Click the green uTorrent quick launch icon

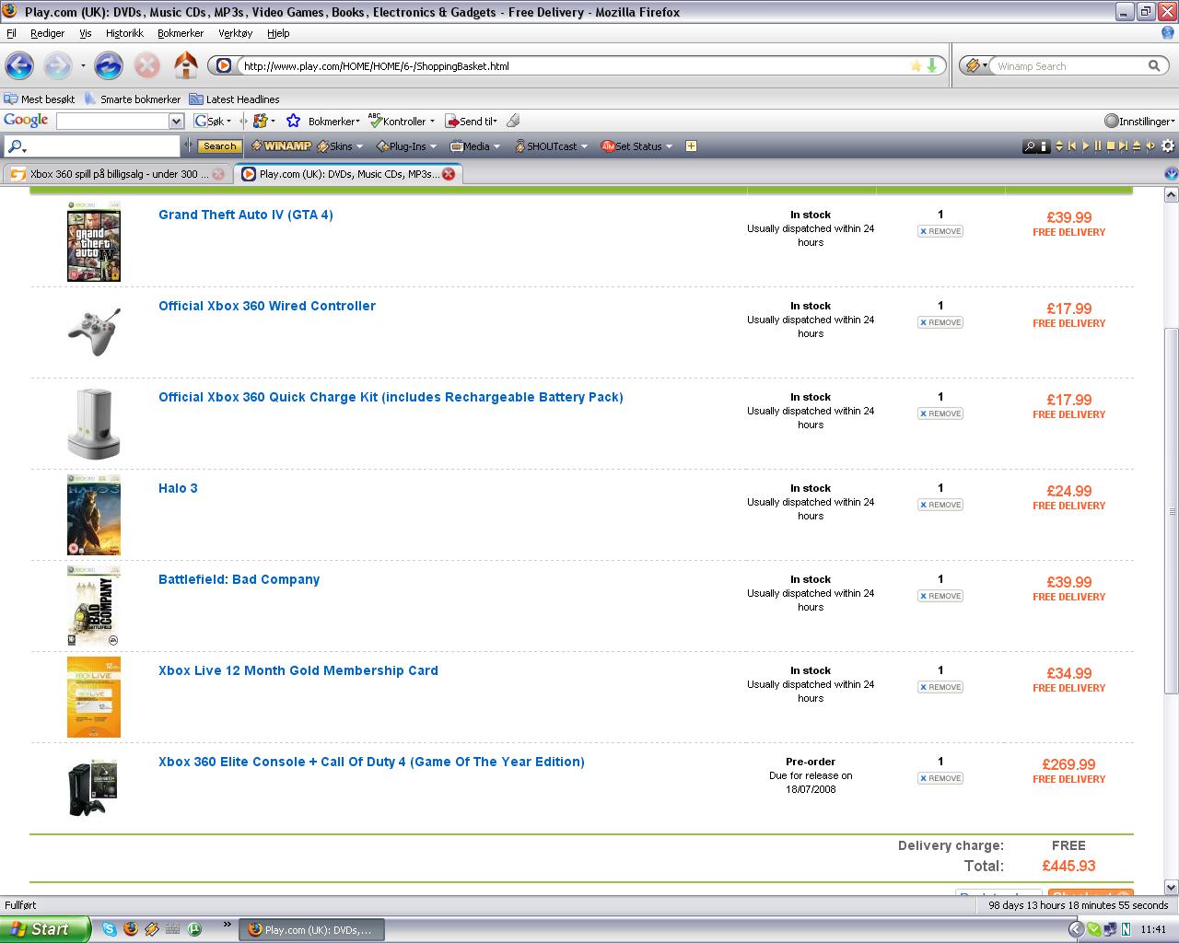coord(194,929)
